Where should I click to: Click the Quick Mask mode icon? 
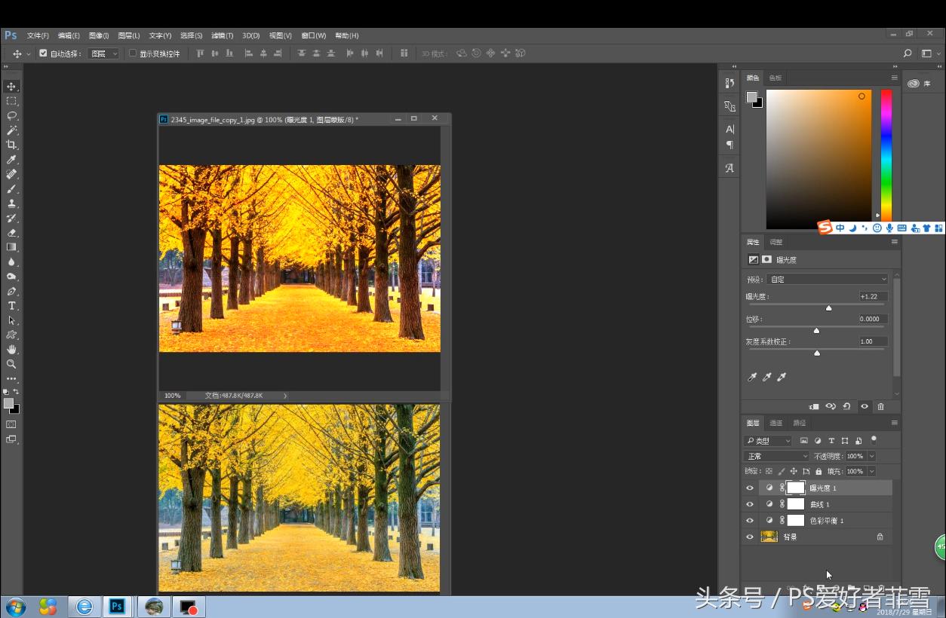tap(11, 424)
